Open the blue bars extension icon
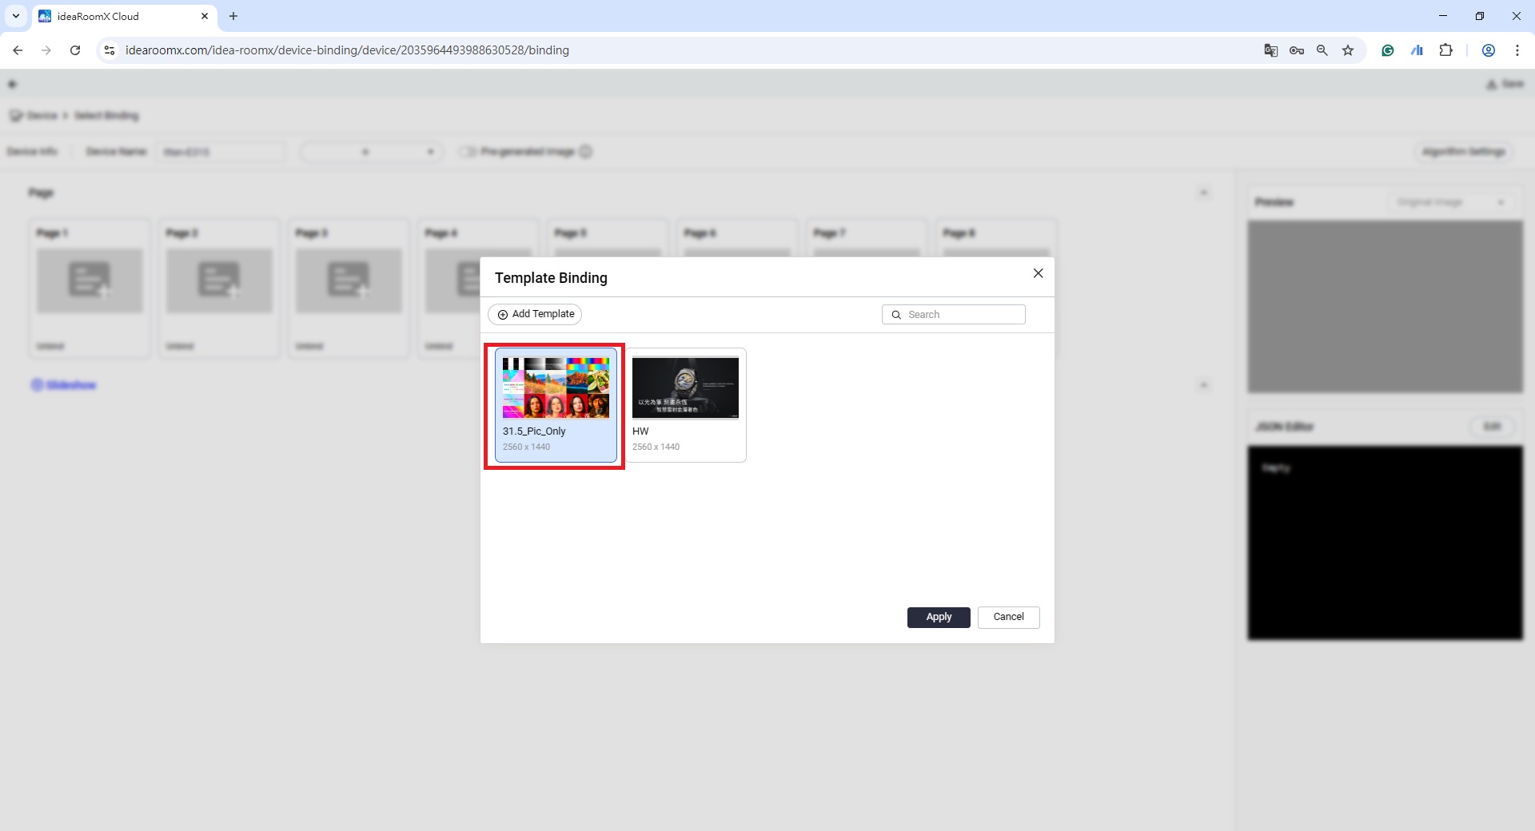This screenshot has height=831, width=1535. tap(1417, 50)
